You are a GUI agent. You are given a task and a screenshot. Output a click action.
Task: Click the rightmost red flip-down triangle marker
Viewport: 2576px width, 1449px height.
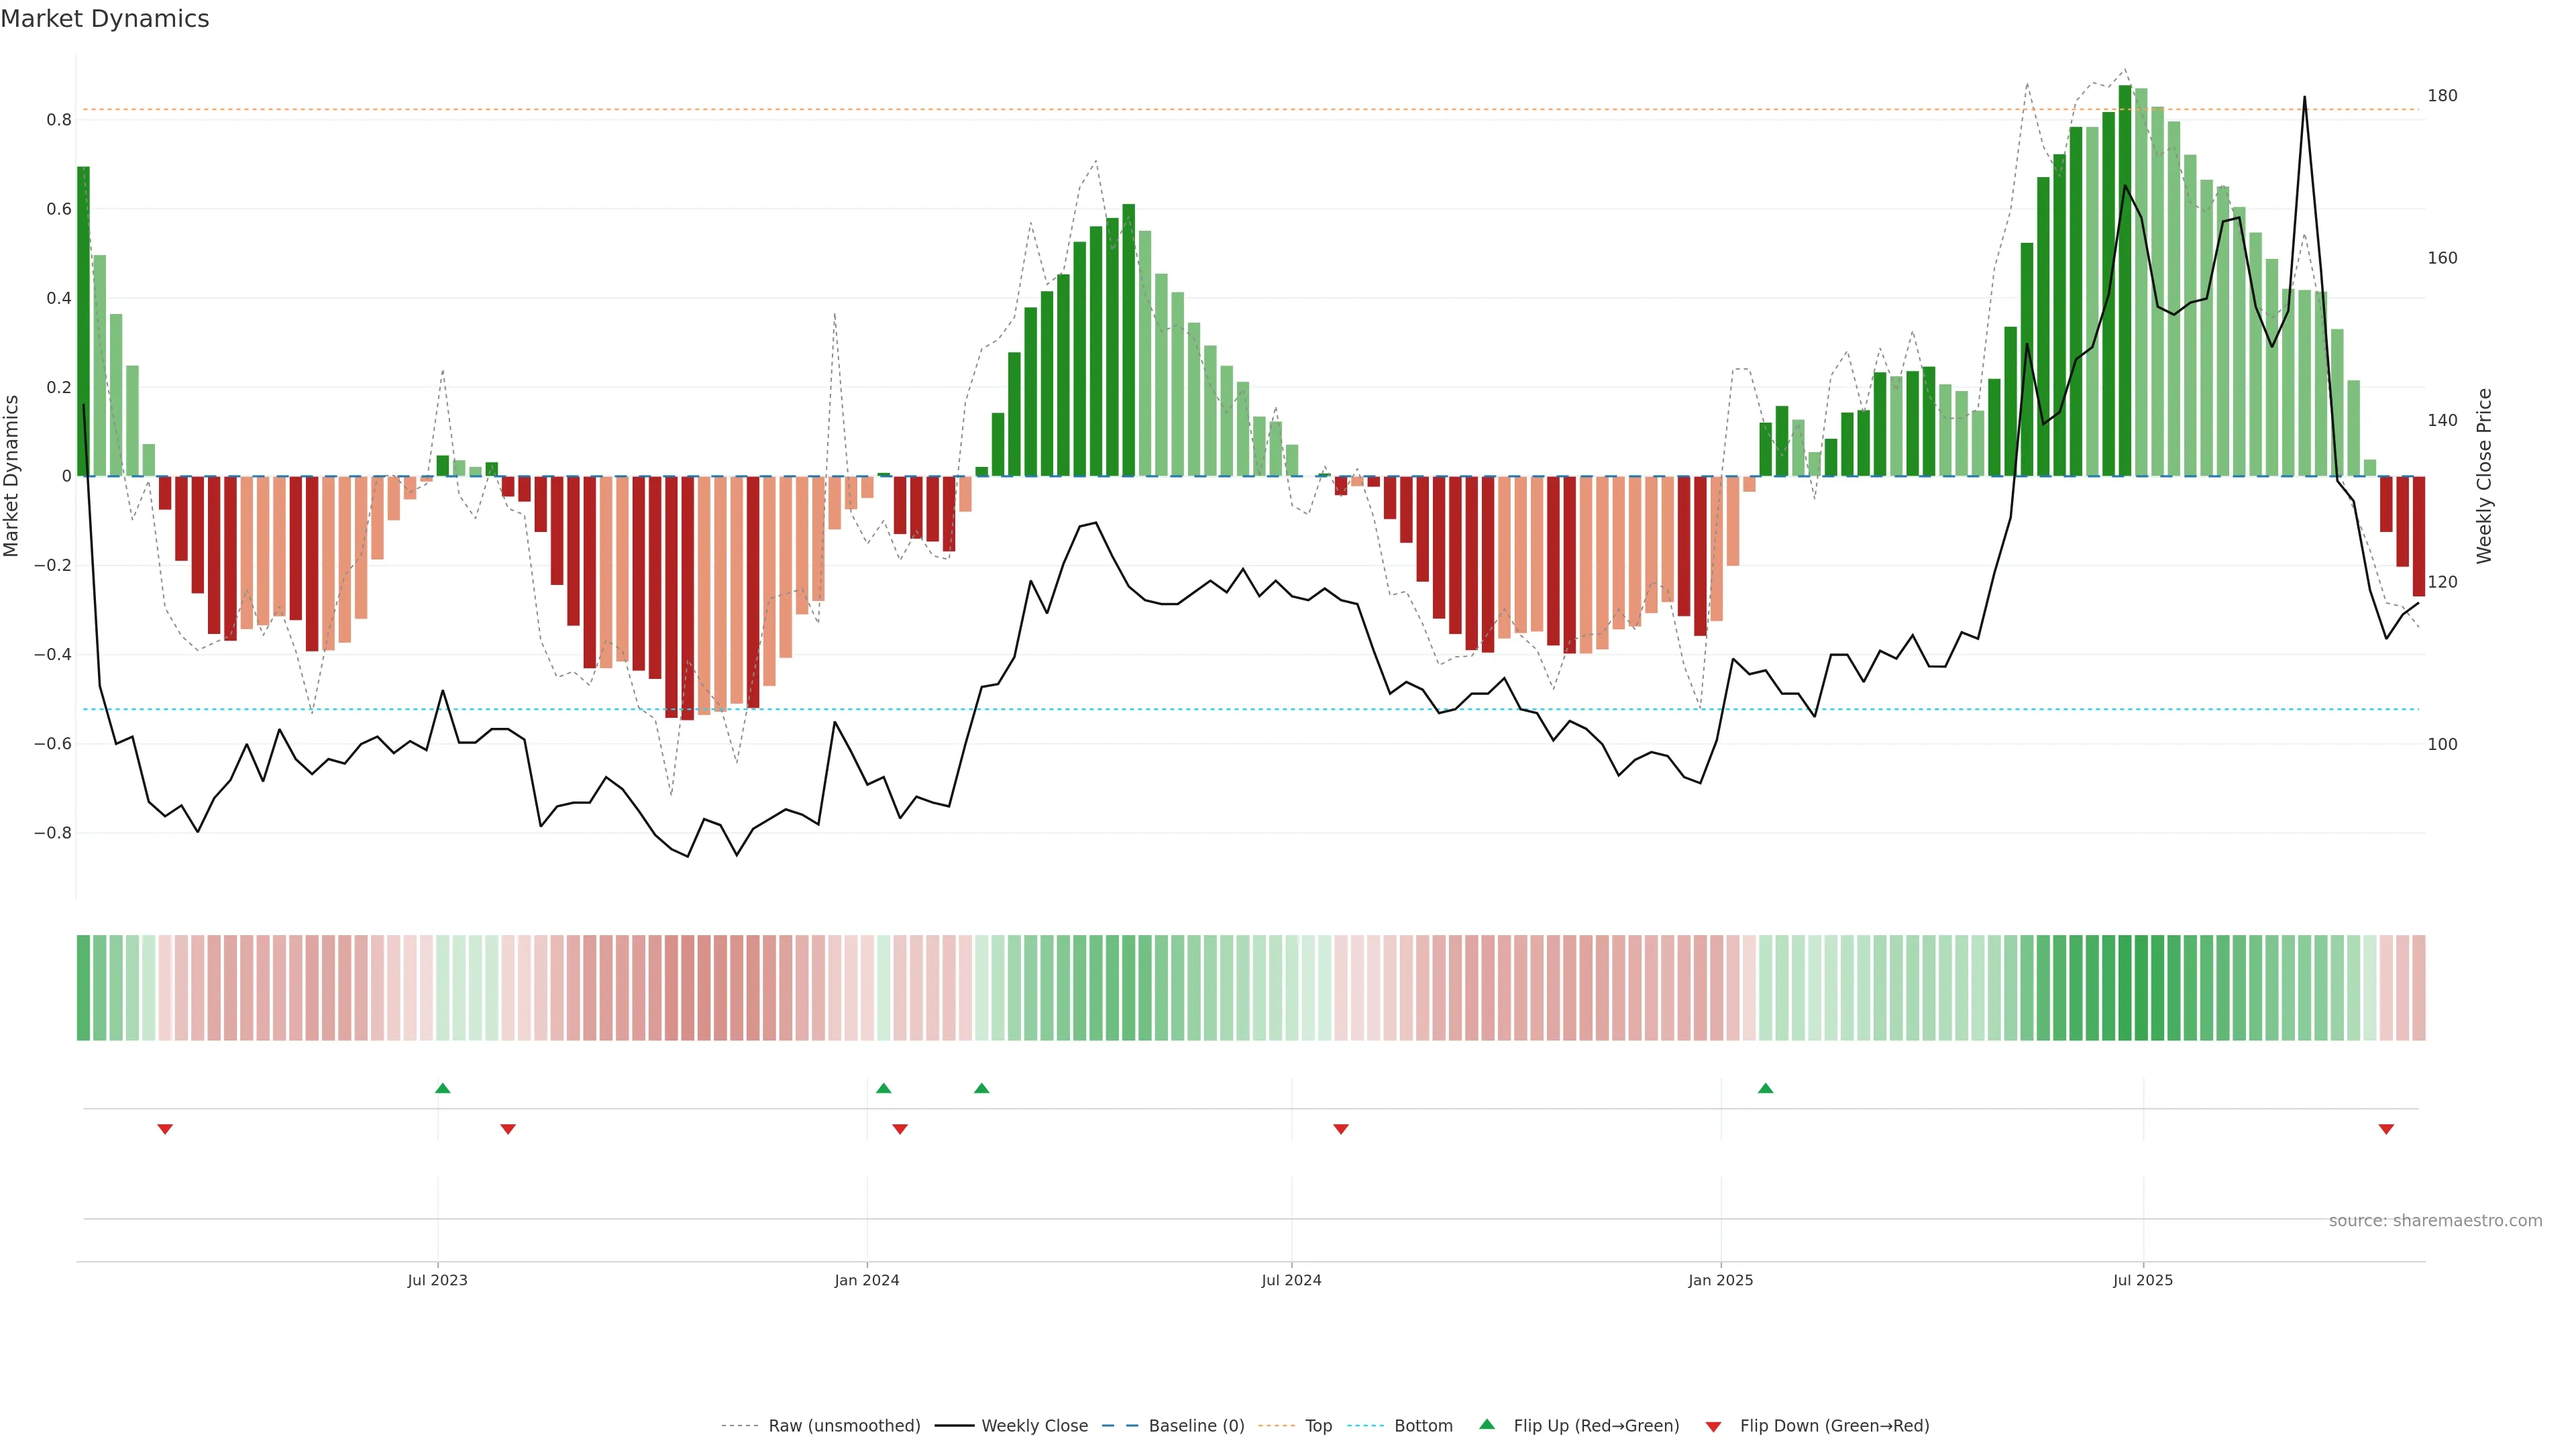tap(2386, 1129)
